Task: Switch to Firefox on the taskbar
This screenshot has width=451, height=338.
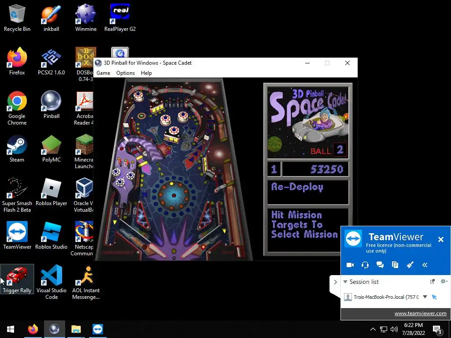Action: pyautogui.click(x=33, y=329)
